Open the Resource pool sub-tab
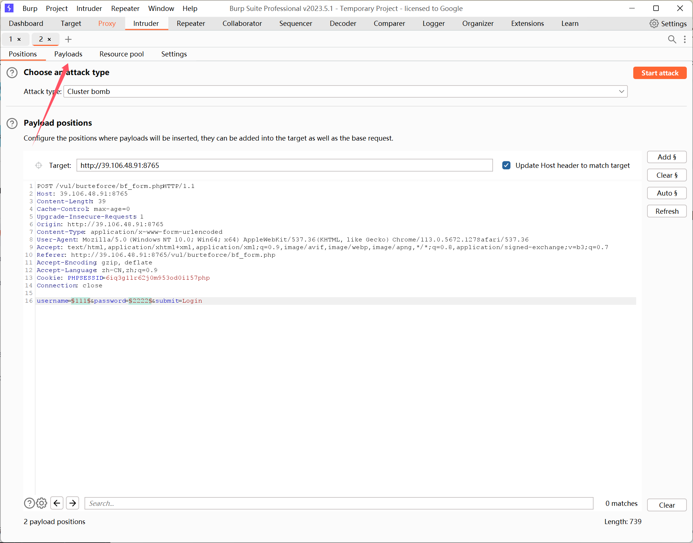 pos(122,54)
